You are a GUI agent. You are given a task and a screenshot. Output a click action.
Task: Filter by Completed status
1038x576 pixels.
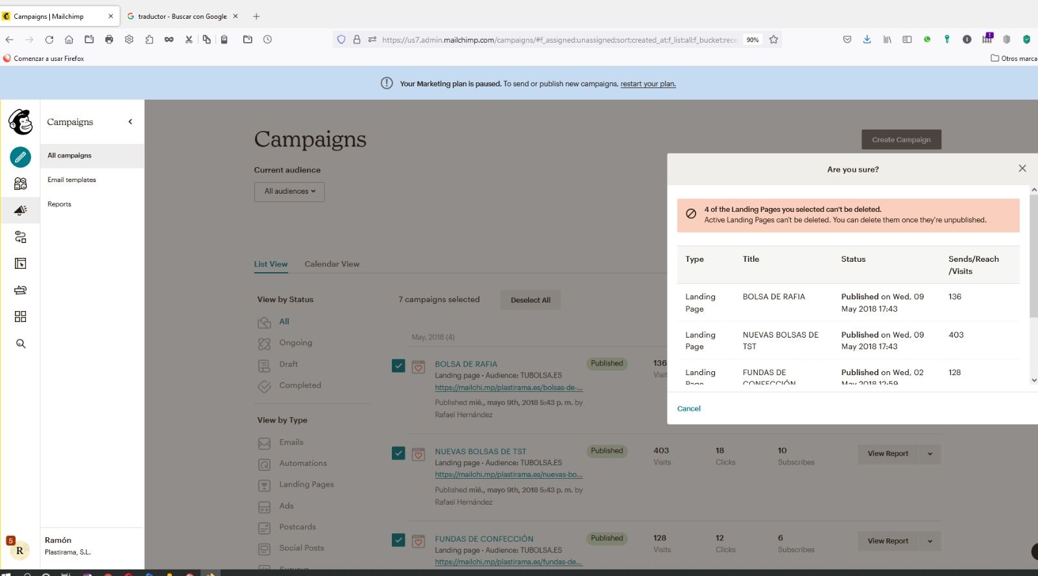(300, 385)
